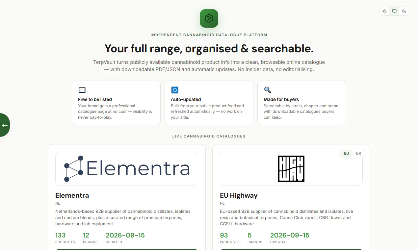Click the TerpVault hexagon logo

[209, 18]
